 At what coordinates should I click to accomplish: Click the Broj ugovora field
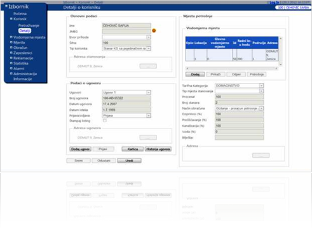(126, 98)
